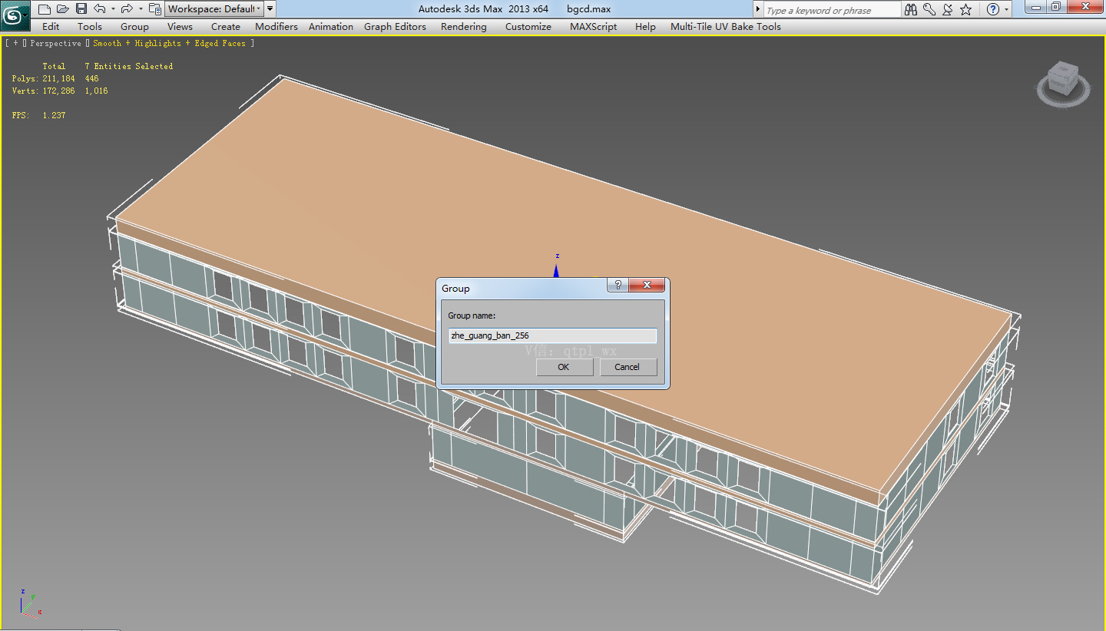Screen dimensions: 1106x631
Task: Open the Edit menu
Action: coord(51,26)
